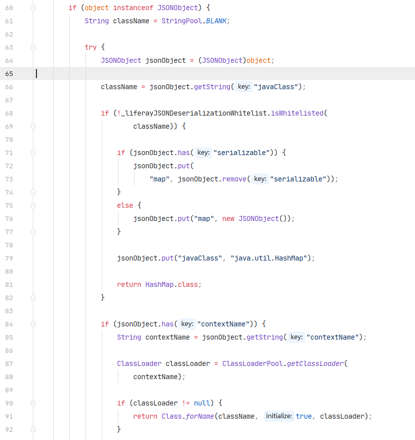The width and height of the screenshot is (415, 440).
Task: Collapse the fold marker at line 60
Action: (33, 8)
